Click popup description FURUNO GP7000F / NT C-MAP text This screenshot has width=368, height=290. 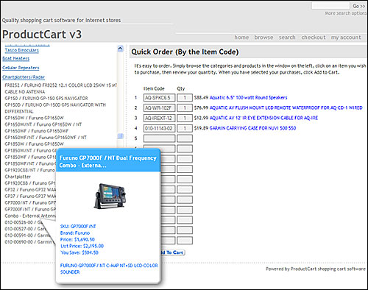click(x=109, y=269)
